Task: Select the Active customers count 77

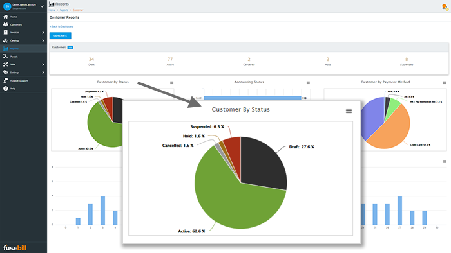Action: 170,59
